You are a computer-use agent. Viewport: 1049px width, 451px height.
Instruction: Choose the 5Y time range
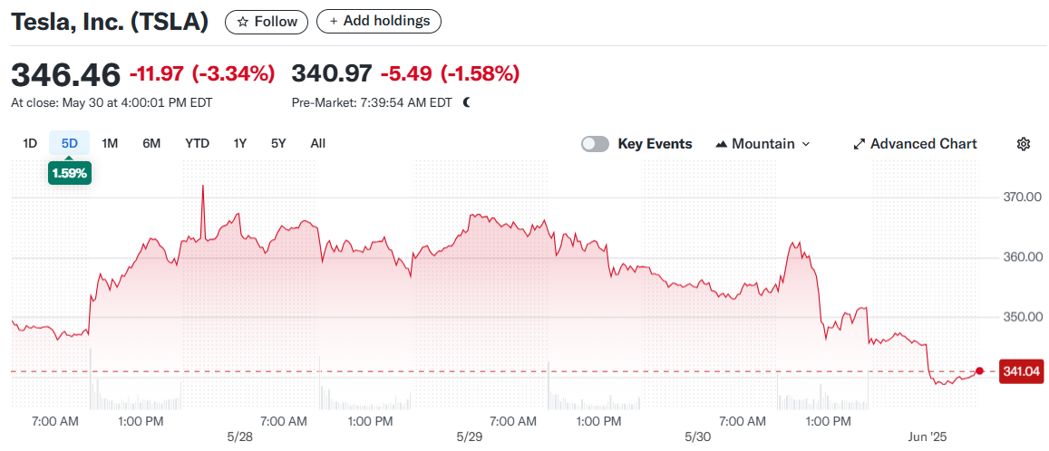coord(278,143)
